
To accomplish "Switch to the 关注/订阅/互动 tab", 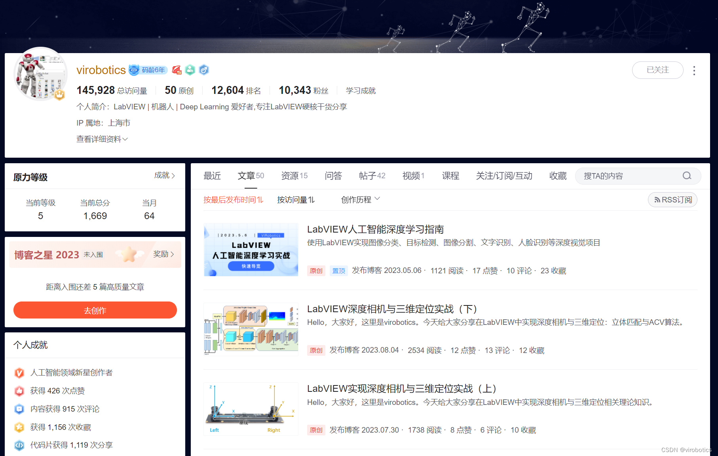I will click(x=504, y=176).
